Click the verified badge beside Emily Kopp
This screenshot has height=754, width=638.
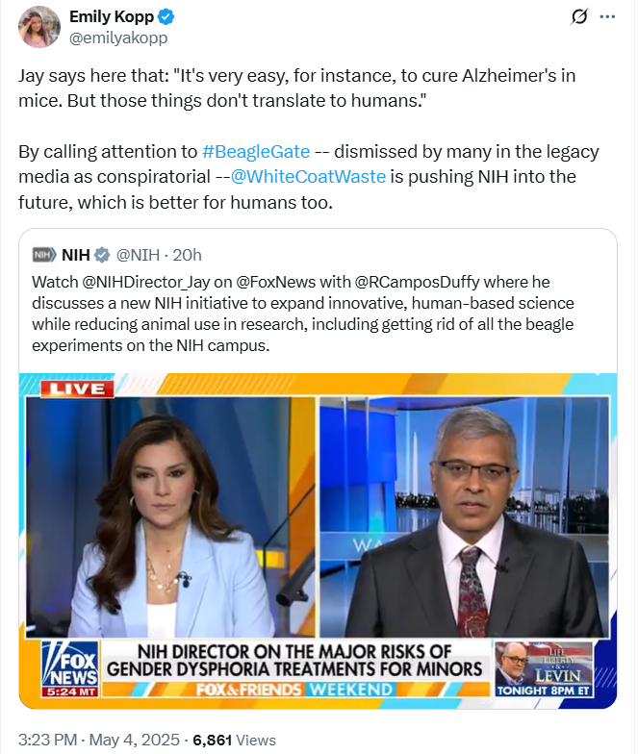coord(166,17)
